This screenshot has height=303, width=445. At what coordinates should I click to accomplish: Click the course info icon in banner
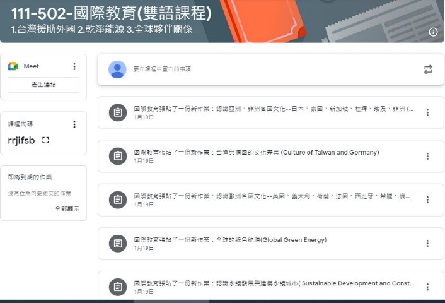(433, 32)
